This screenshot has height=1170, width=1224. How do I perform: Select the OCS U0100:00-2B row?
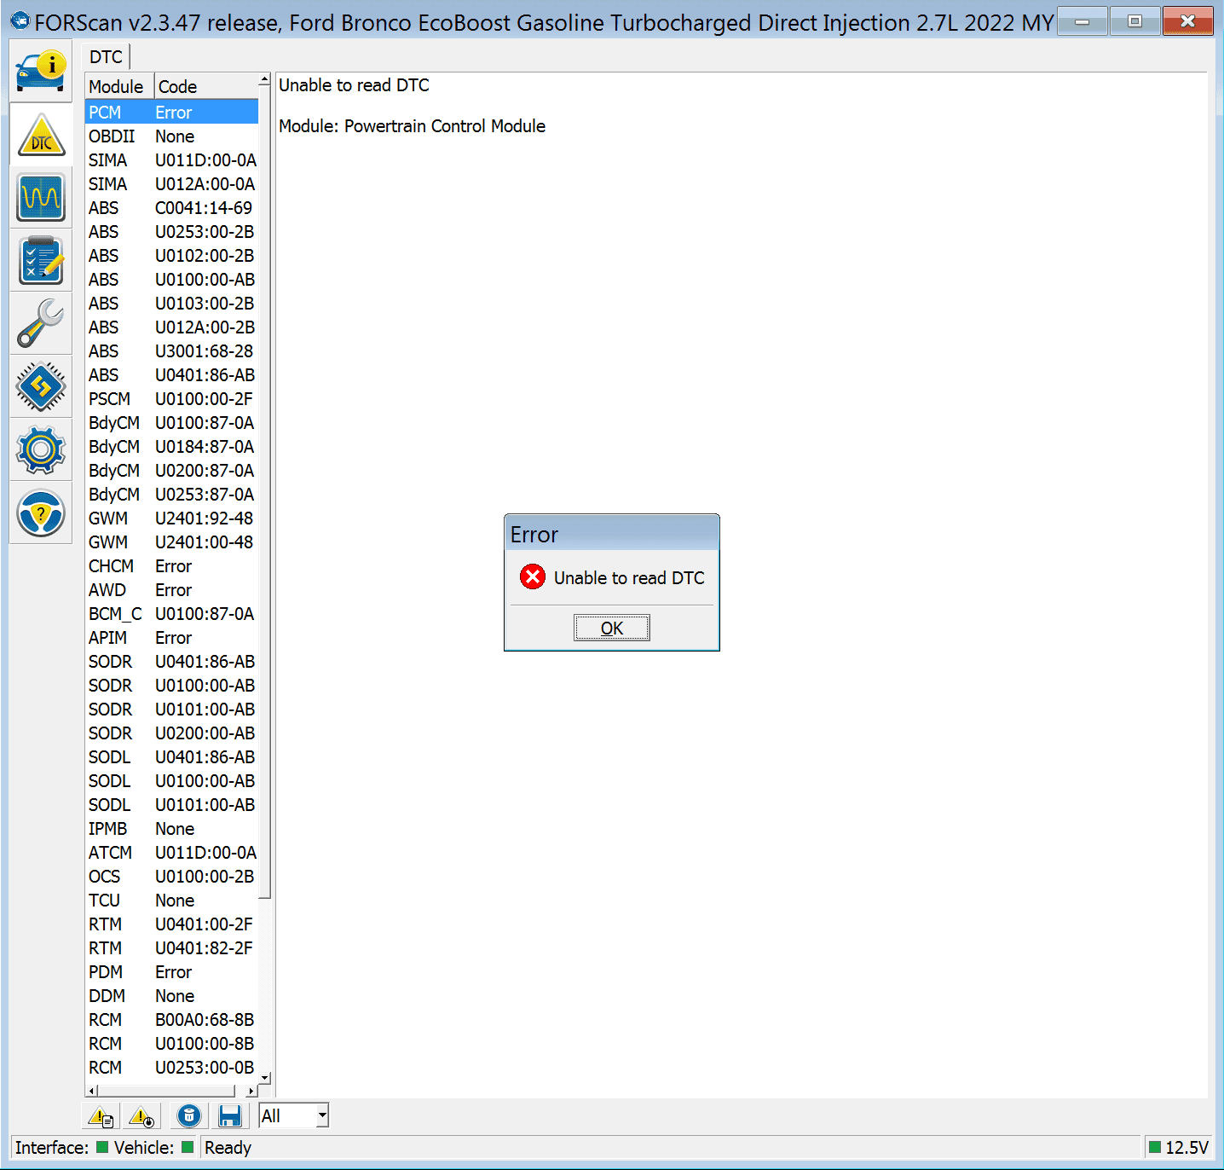point(171,877)
